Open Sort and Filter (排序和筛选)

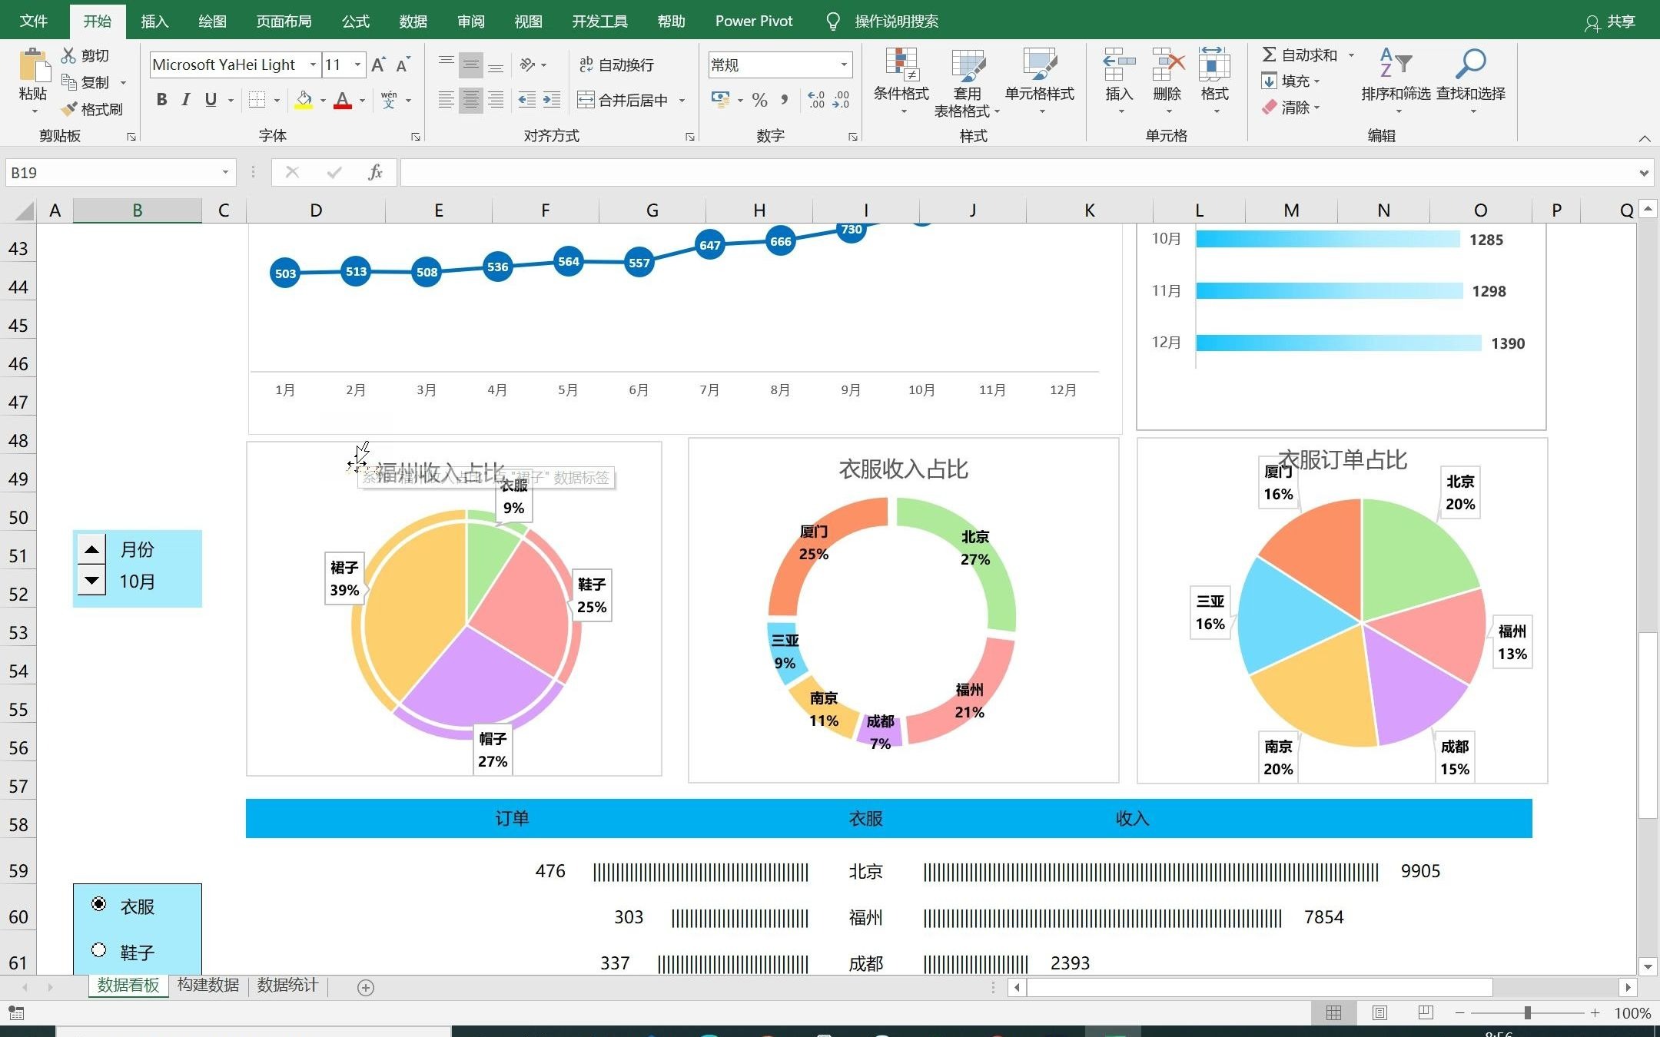pos(1396,81)
